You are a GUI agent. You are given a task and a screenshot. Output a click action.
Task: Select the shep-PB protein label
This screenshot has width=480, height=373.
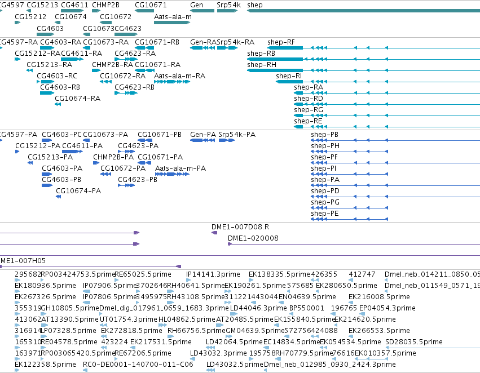point(324,135)
